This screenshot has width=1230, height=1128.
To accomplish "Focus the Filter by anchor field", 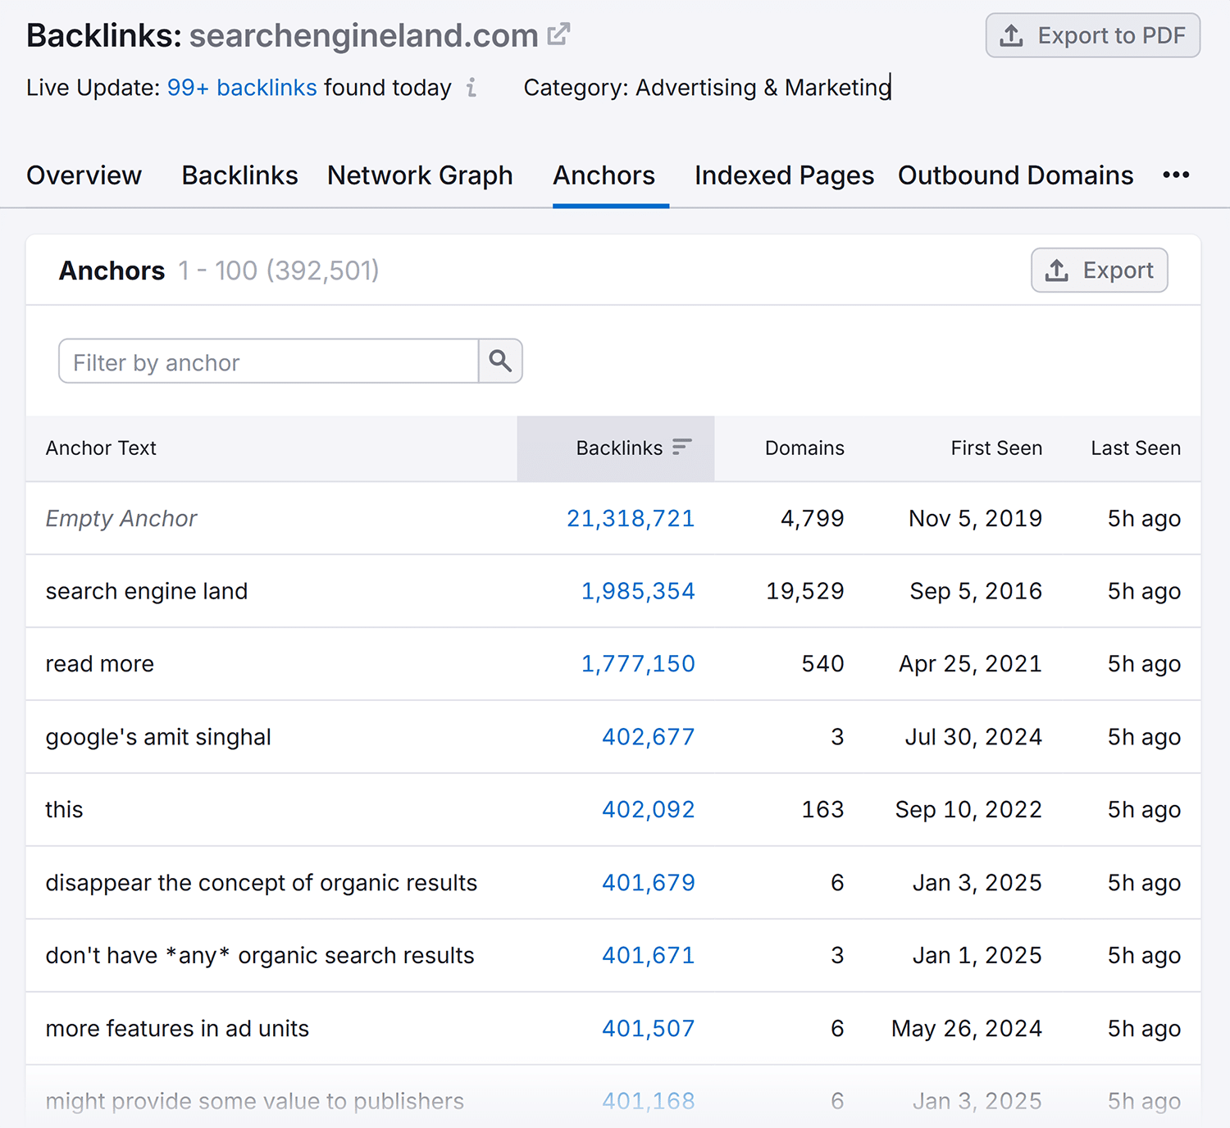I will point(269,361).
